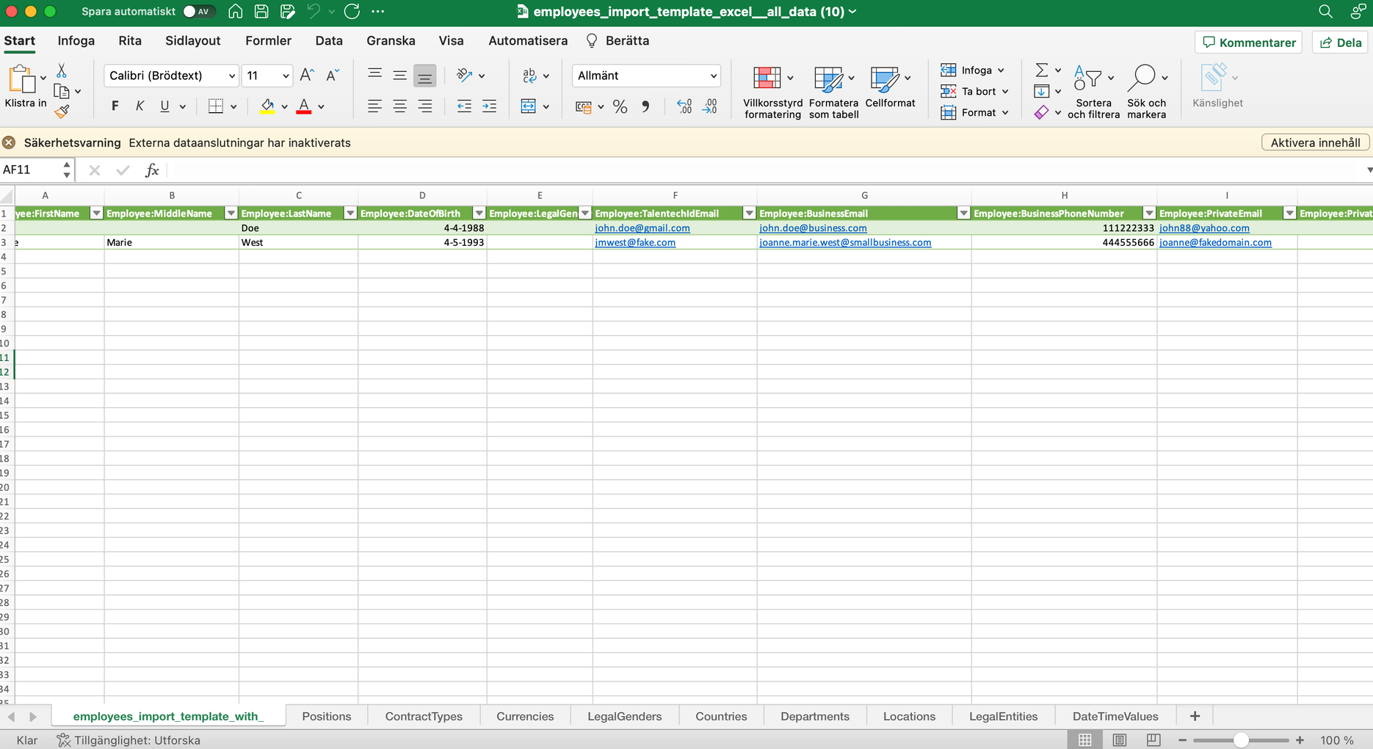Open the Formler ribbon tab
The width and height of the screenshot is (1373, 749).
click(268, 41)
